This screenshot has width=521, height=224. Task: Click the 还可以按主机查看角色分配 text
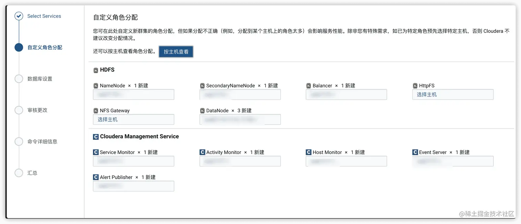click(124, 52)
